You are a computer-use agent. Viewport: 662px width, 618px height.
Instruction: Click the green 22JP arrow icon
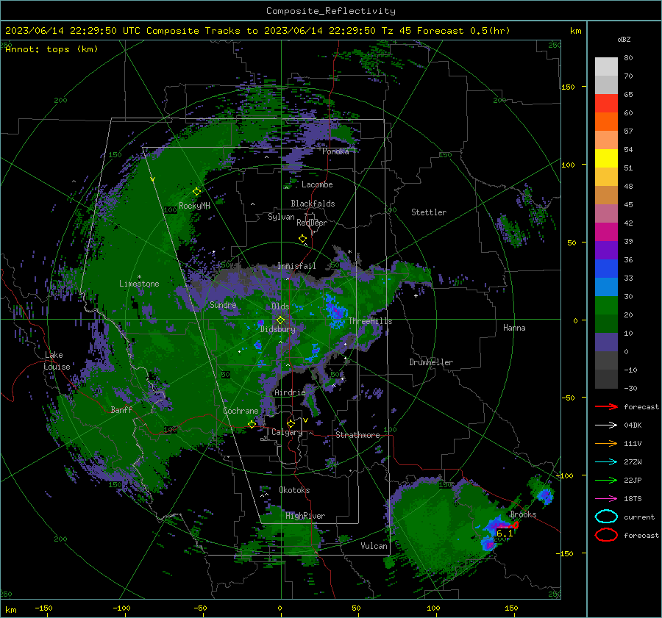(x=606, y=480)
